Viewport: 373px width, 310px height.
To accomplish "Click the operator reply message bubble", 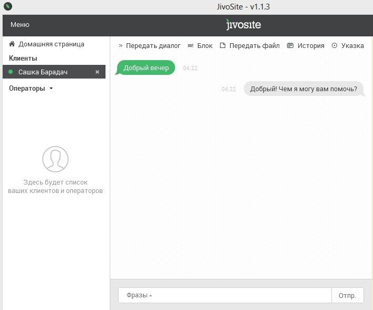I will [304, 89].
